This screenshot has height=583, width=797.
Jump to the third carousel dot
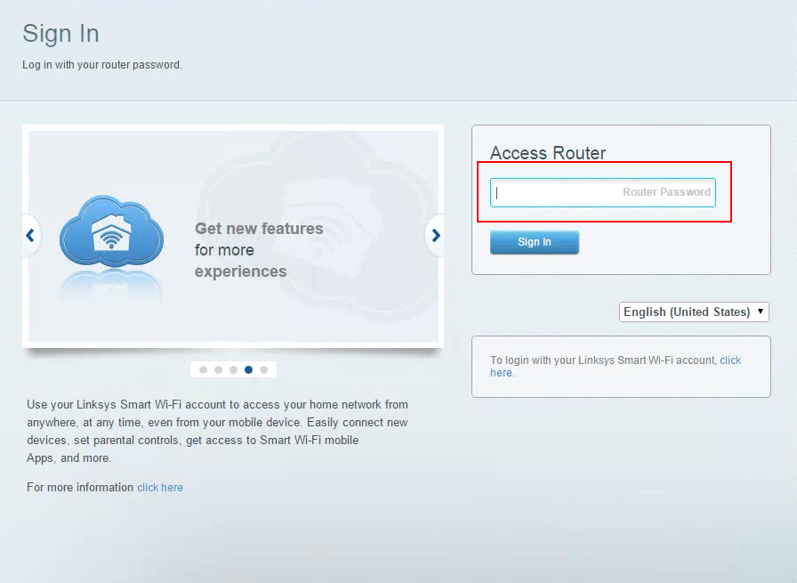233,369
